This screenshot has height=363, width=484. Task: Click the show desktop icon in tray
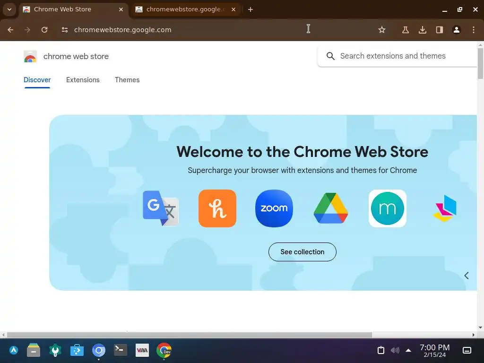click(x=467, y=350)
